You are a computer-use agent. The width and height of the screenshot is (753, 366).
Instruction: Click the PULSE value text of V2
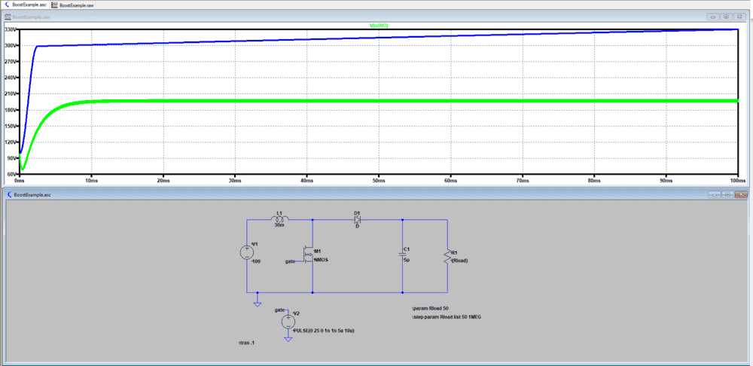(325, 331)
